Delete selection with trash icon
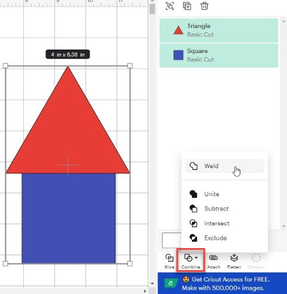This screenshot has height=294, width=287. pos(204,6)
